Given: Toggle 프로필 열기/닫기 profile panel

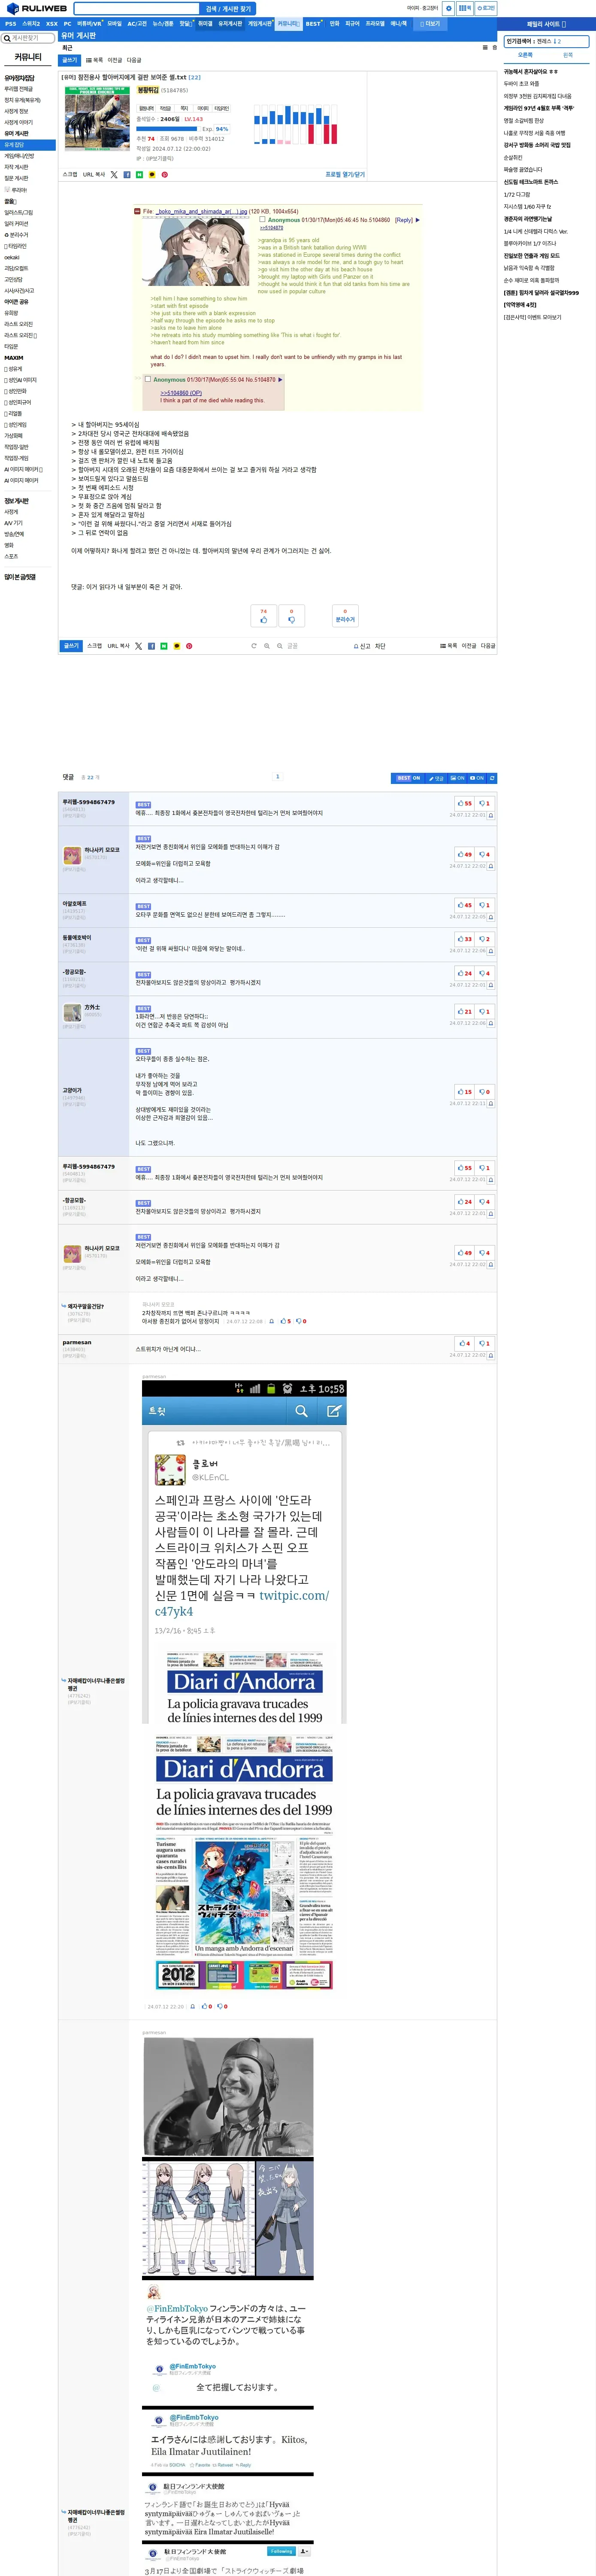Looking at the screenshot, I should pos(345,174).
